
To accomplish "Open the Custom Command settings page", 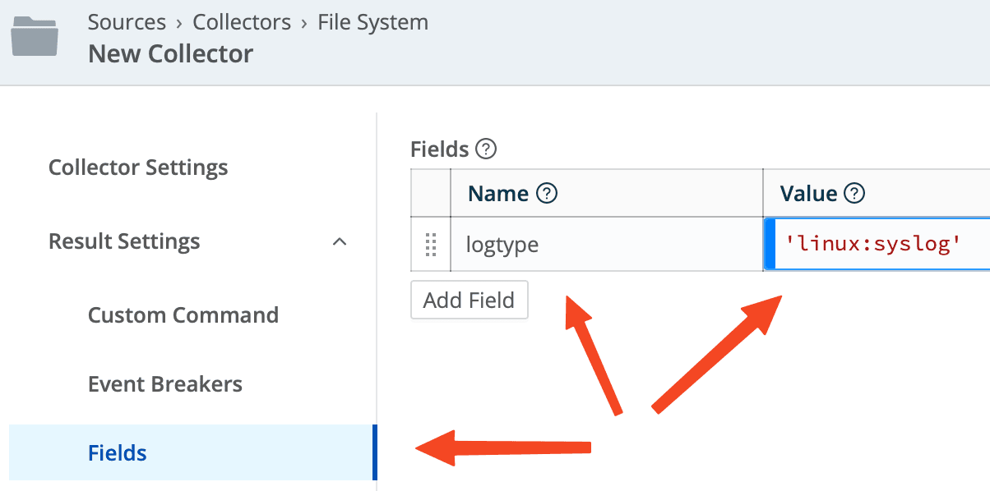I will [183, 315].
